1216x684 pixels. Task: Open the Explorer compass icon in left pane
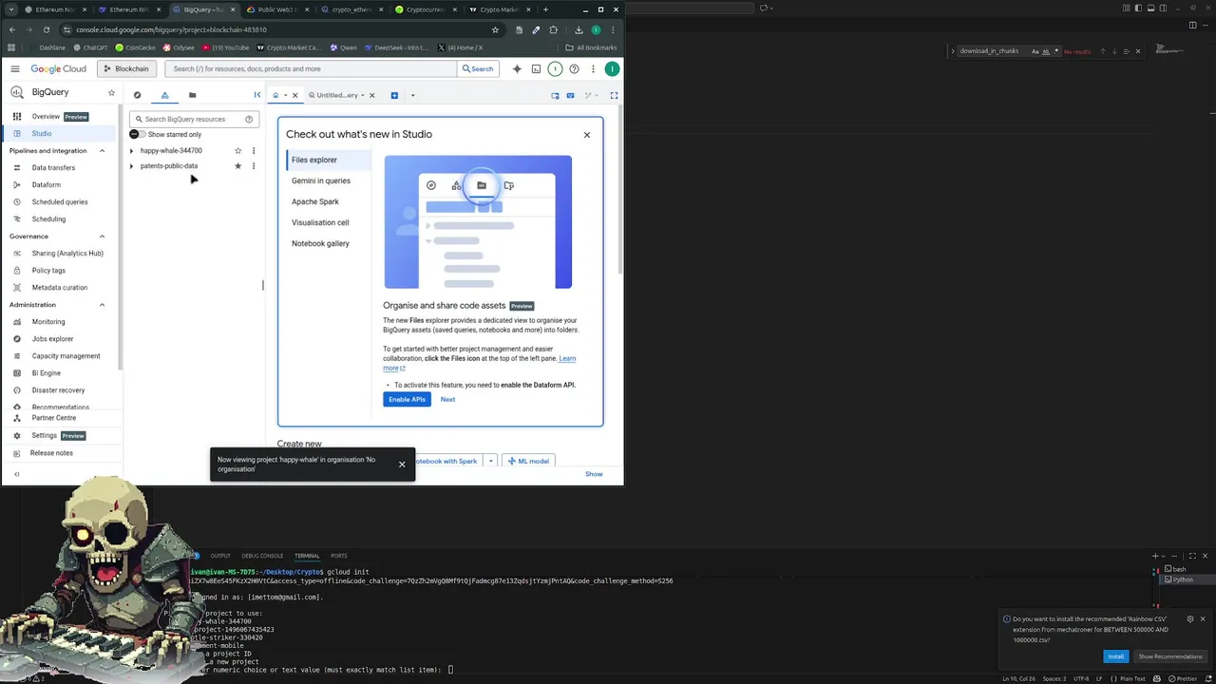[x=137, y=95]
